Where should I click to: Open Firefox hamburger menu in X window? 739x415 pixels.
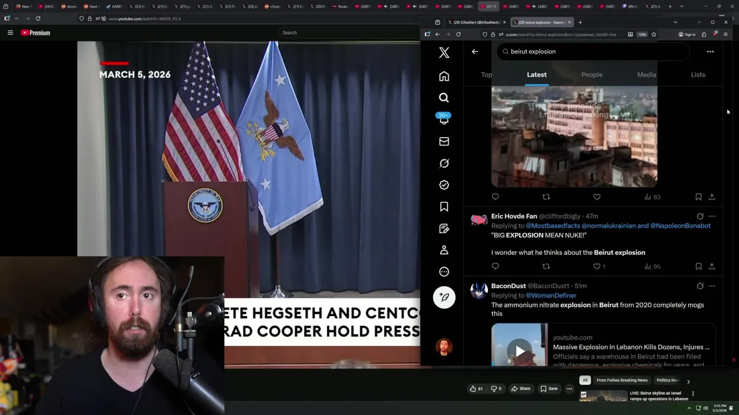(x=726, y=35)
